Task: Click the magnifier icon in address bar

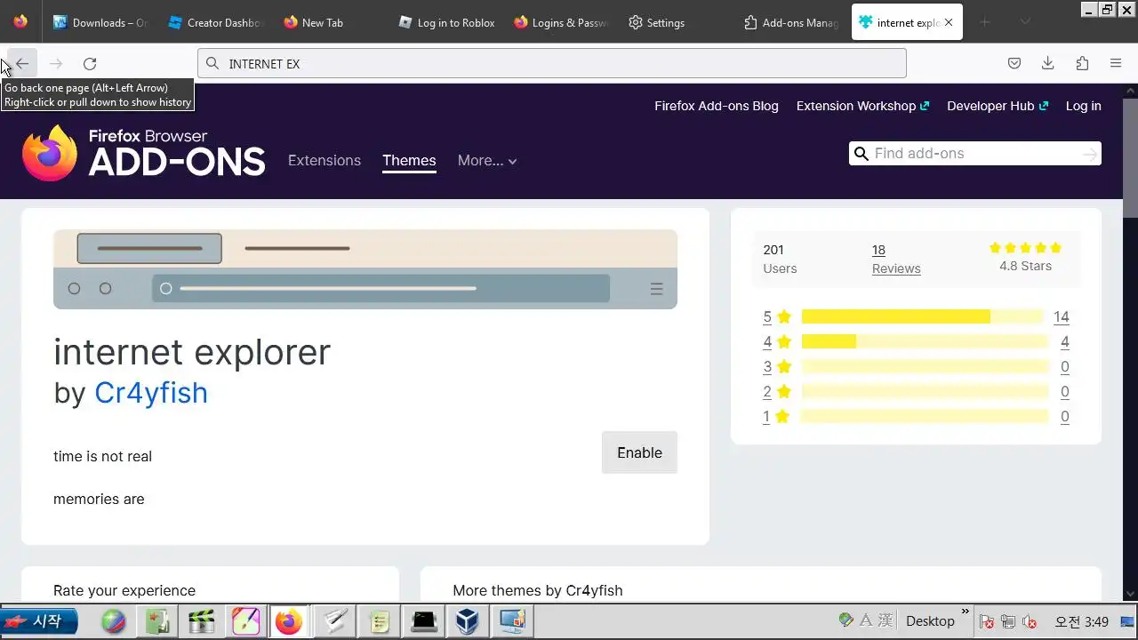Action: [x=212, y=63]
